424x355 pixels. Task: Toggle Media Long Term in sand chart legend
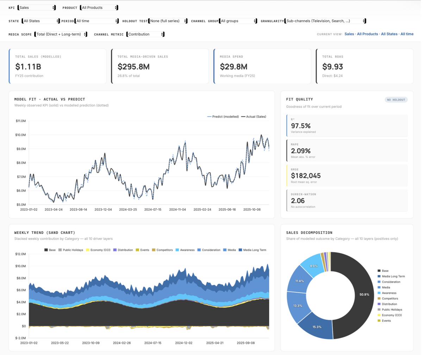(252, 250)
